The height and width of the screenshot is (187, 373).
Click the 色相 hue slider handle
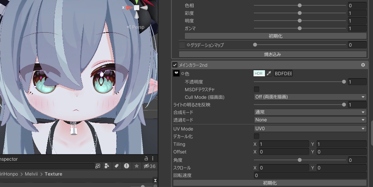(300, 5)
